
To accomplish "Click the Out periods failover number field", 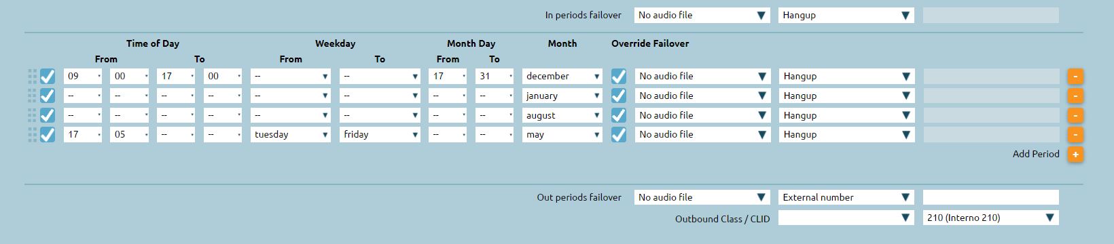I will point(991,197).
